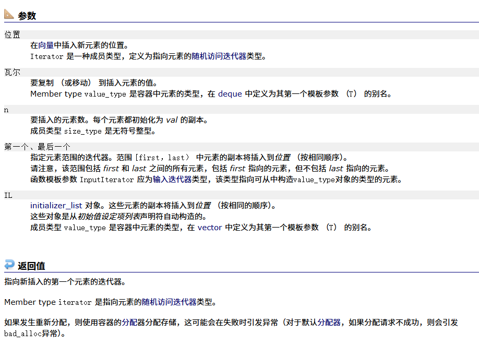Click the value_type code text in 瓦尔 section

click(x=105, y=94)
